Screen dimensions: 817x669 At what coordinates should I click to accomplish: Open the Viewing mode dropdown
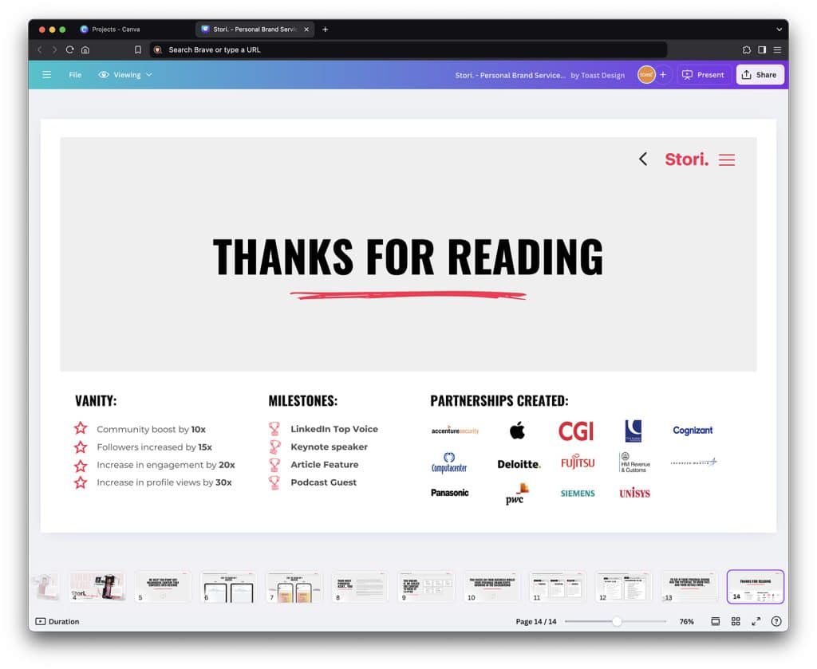point(125,74)
